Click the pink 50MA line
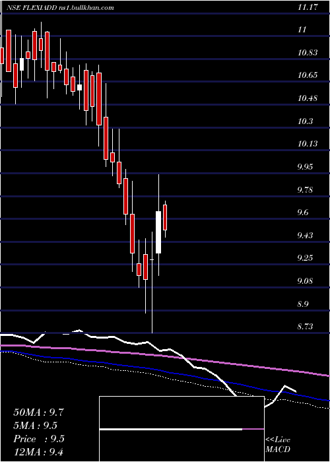This screenshot has height=462, width=330. (x=165, y=356)
